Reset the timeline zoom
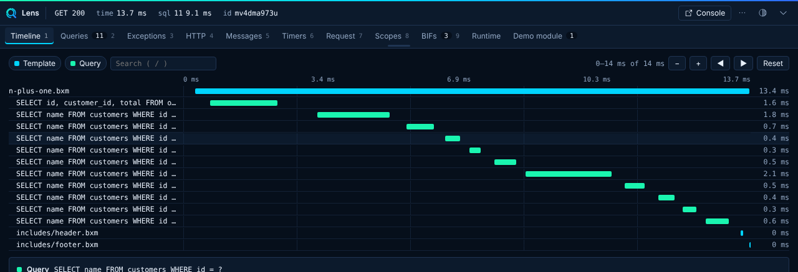Viewport: 798px width, 272px height. pos(773,63)
